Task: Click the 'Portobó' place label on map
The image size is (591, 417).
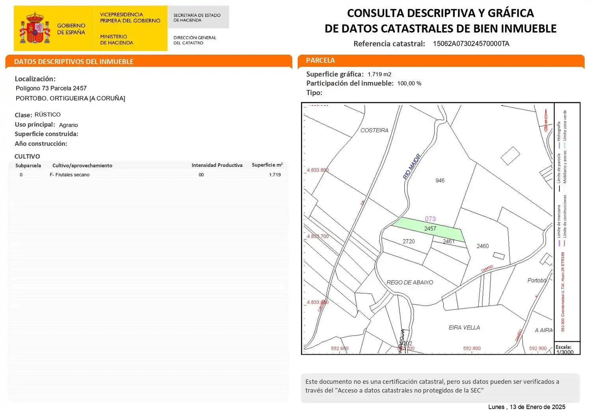Action: click(x=537, y=280)
